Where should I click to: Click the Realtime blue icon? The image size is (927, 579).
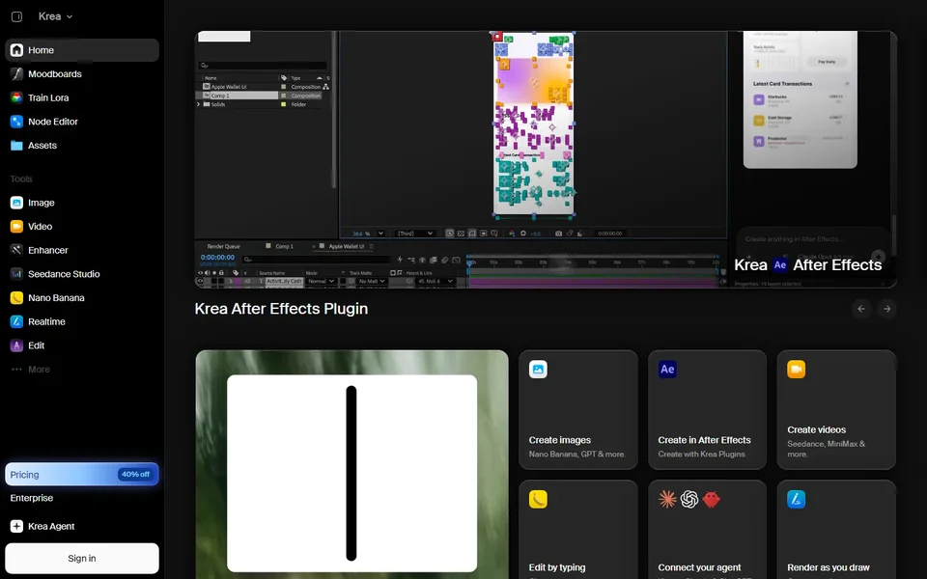coord(16,321)
